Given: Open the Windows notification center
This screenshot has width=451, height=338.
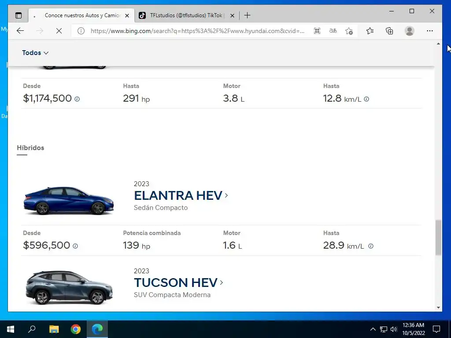Looking at the screenshot, I should click(436, 329).
